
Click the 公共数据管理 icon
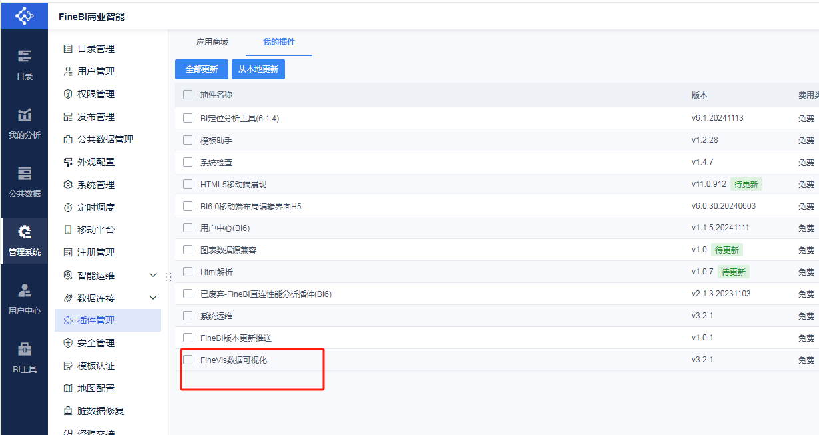(x=67, y=139)
